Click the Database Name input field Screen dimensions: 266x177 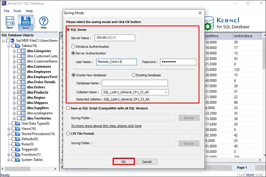pyautogui.click(x=135, y=83)
